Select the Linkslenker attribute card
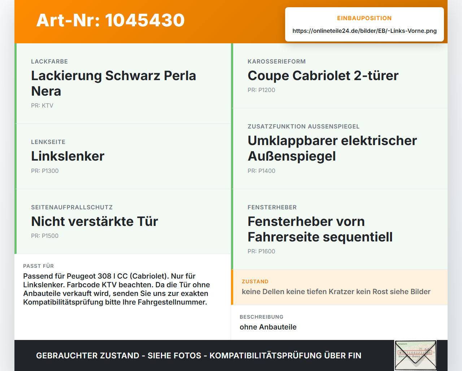462x371 pixels. [123, 156]
